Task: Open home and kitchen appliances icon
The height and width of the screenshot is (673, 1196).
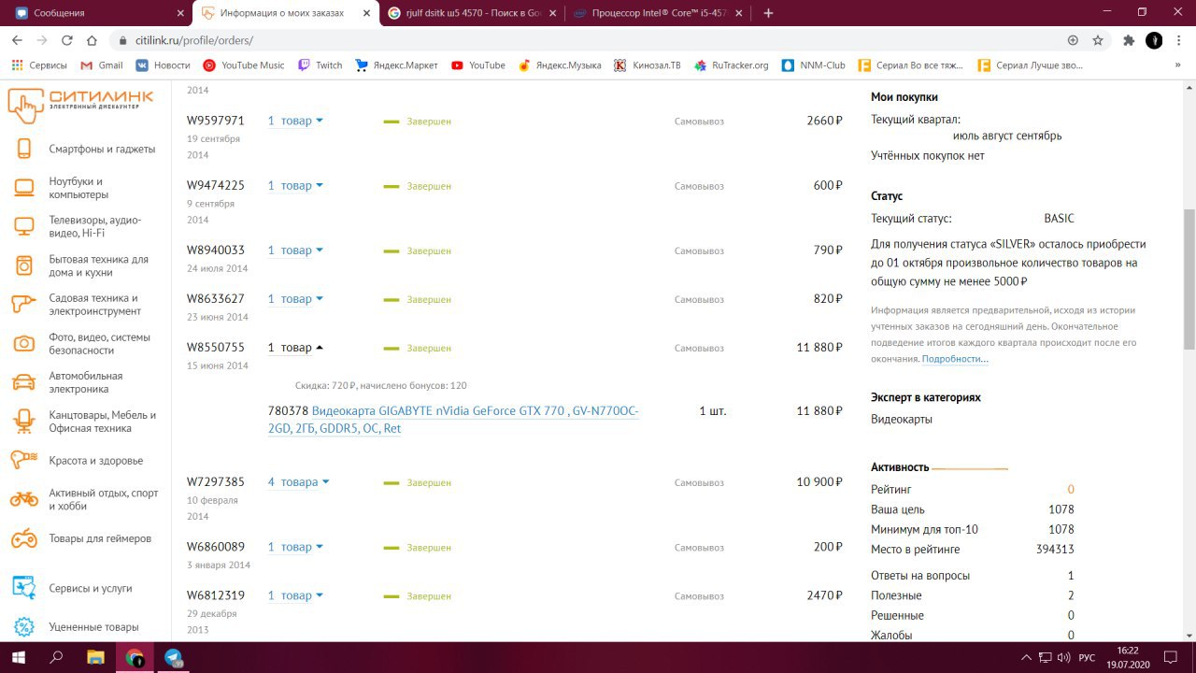Action: (24, 265)
